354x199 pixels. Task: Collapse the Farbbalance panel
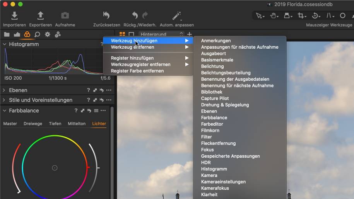point(4,111)
